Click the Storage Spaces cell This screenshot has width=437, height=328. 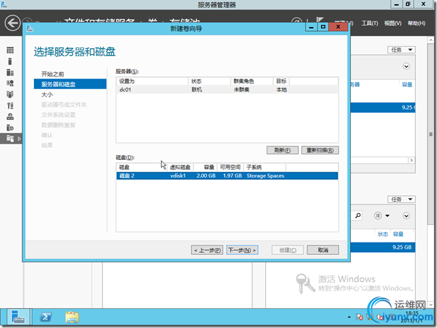(265, 176)
